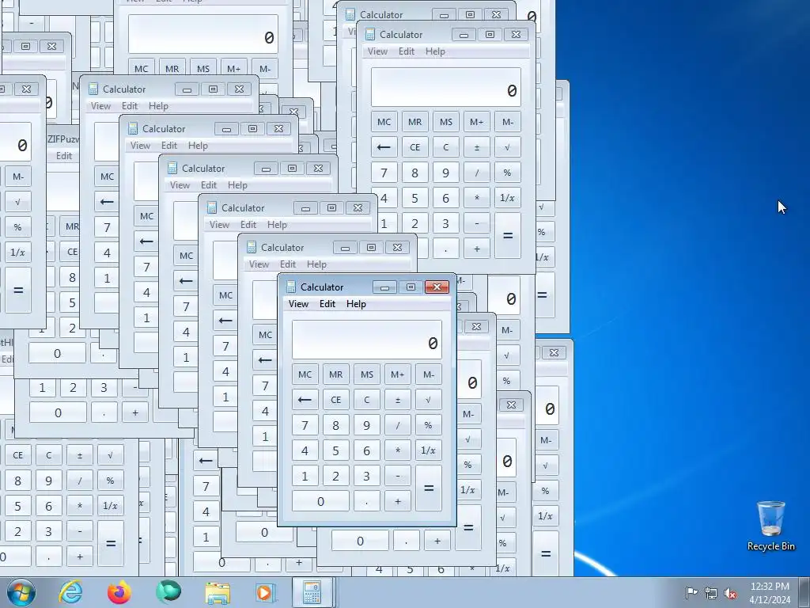Open View menu in fully visible background Calculator

pyautogui.click(x=377, y=51)
